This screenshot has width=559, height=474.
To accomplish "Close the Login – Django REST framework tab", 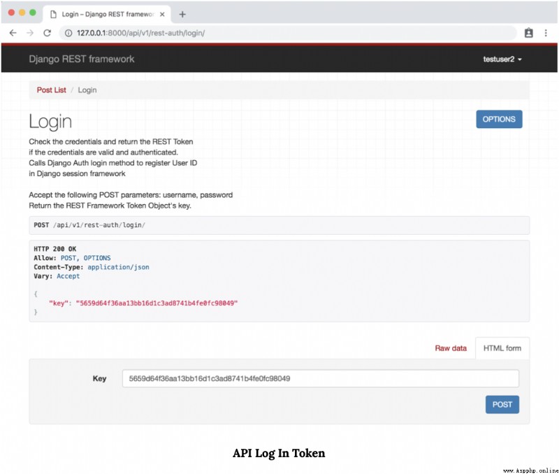I will [162, 14].
